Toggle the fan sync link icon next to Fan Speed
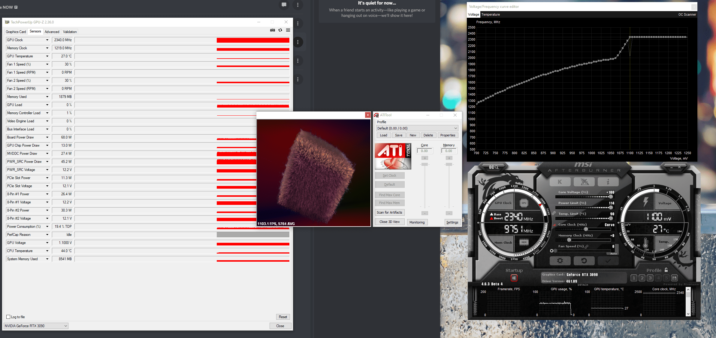Screen dimensions: 716x338 tap(586, 246)
